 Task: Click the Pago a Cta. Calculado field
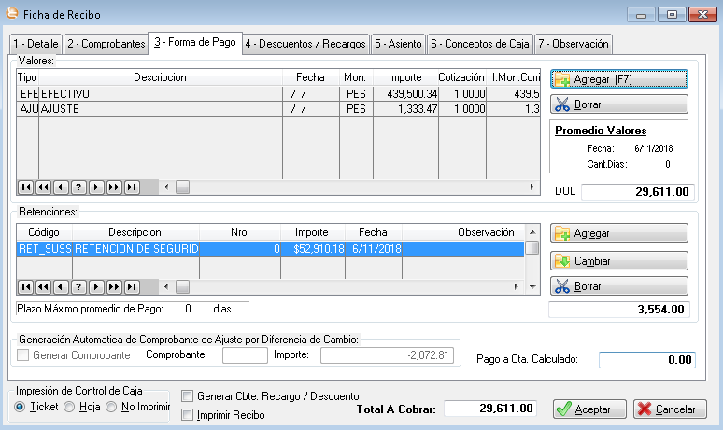[x=646, y=359]
